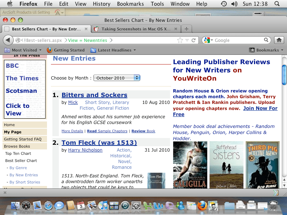Click Read Sample Chapters link
This screenshot has height=215, width=287.
(107, 131)
